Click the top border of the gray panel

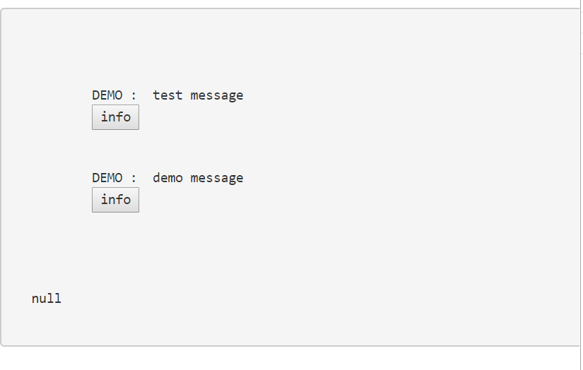tap(283, 8)
